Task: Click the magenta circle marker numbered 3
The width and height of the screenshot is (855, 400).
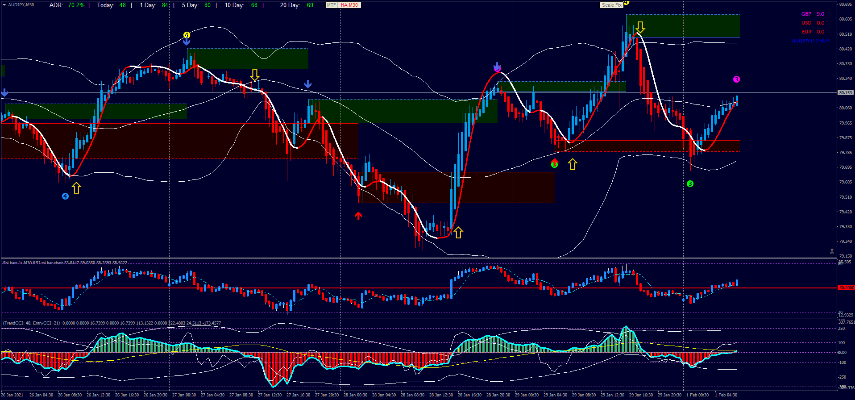Action: (736, 79)
